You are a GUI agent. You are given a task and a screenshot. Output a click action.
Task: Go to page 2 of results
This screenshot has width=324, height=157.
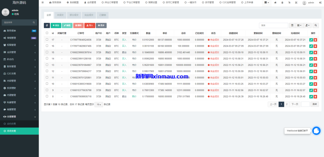click(x=287, y=104)
